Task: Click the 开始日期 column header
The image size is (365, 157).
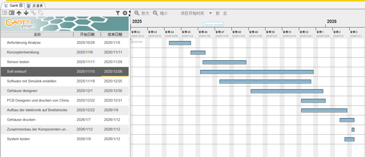Action: [87, 35]
